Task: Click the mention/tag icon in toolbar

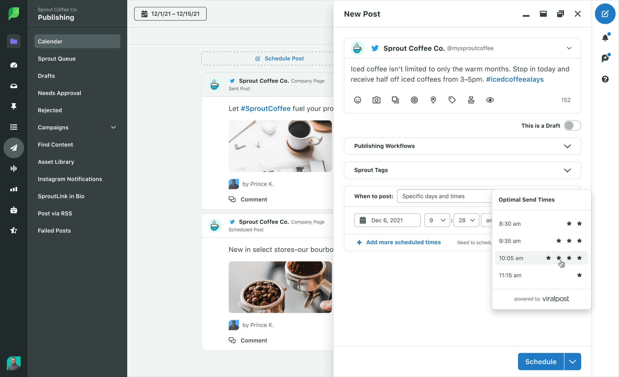Action: 414,100
